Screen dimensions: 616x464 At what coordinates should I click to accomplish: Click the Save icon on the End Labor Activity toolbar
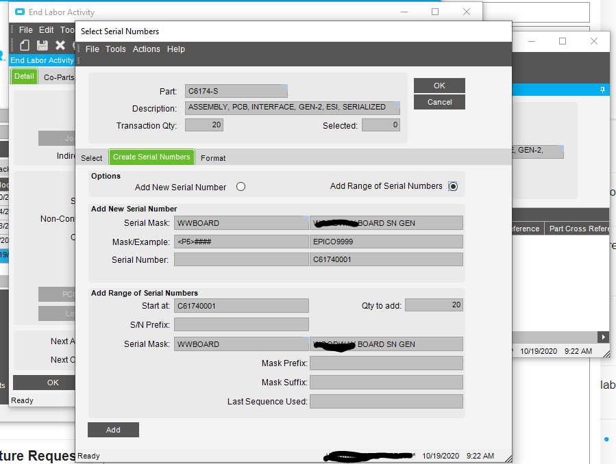41,44
